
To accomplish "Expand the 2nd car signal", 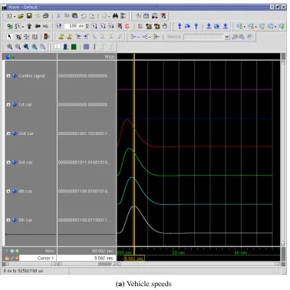I will point(8,133).
